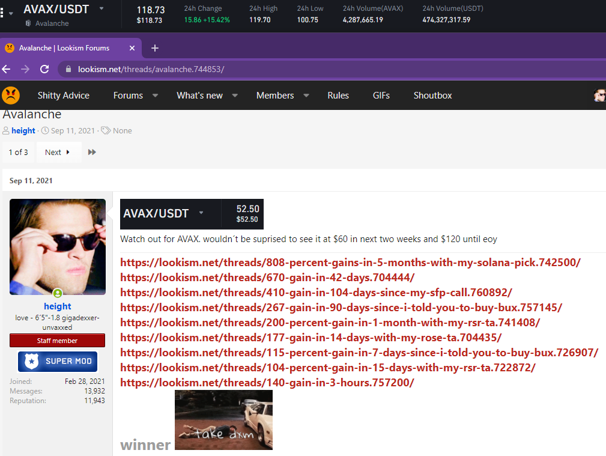Open the 140-gain-in-3-hours thread link
This screenshot has width=606, height=456.
coord(267,383)
